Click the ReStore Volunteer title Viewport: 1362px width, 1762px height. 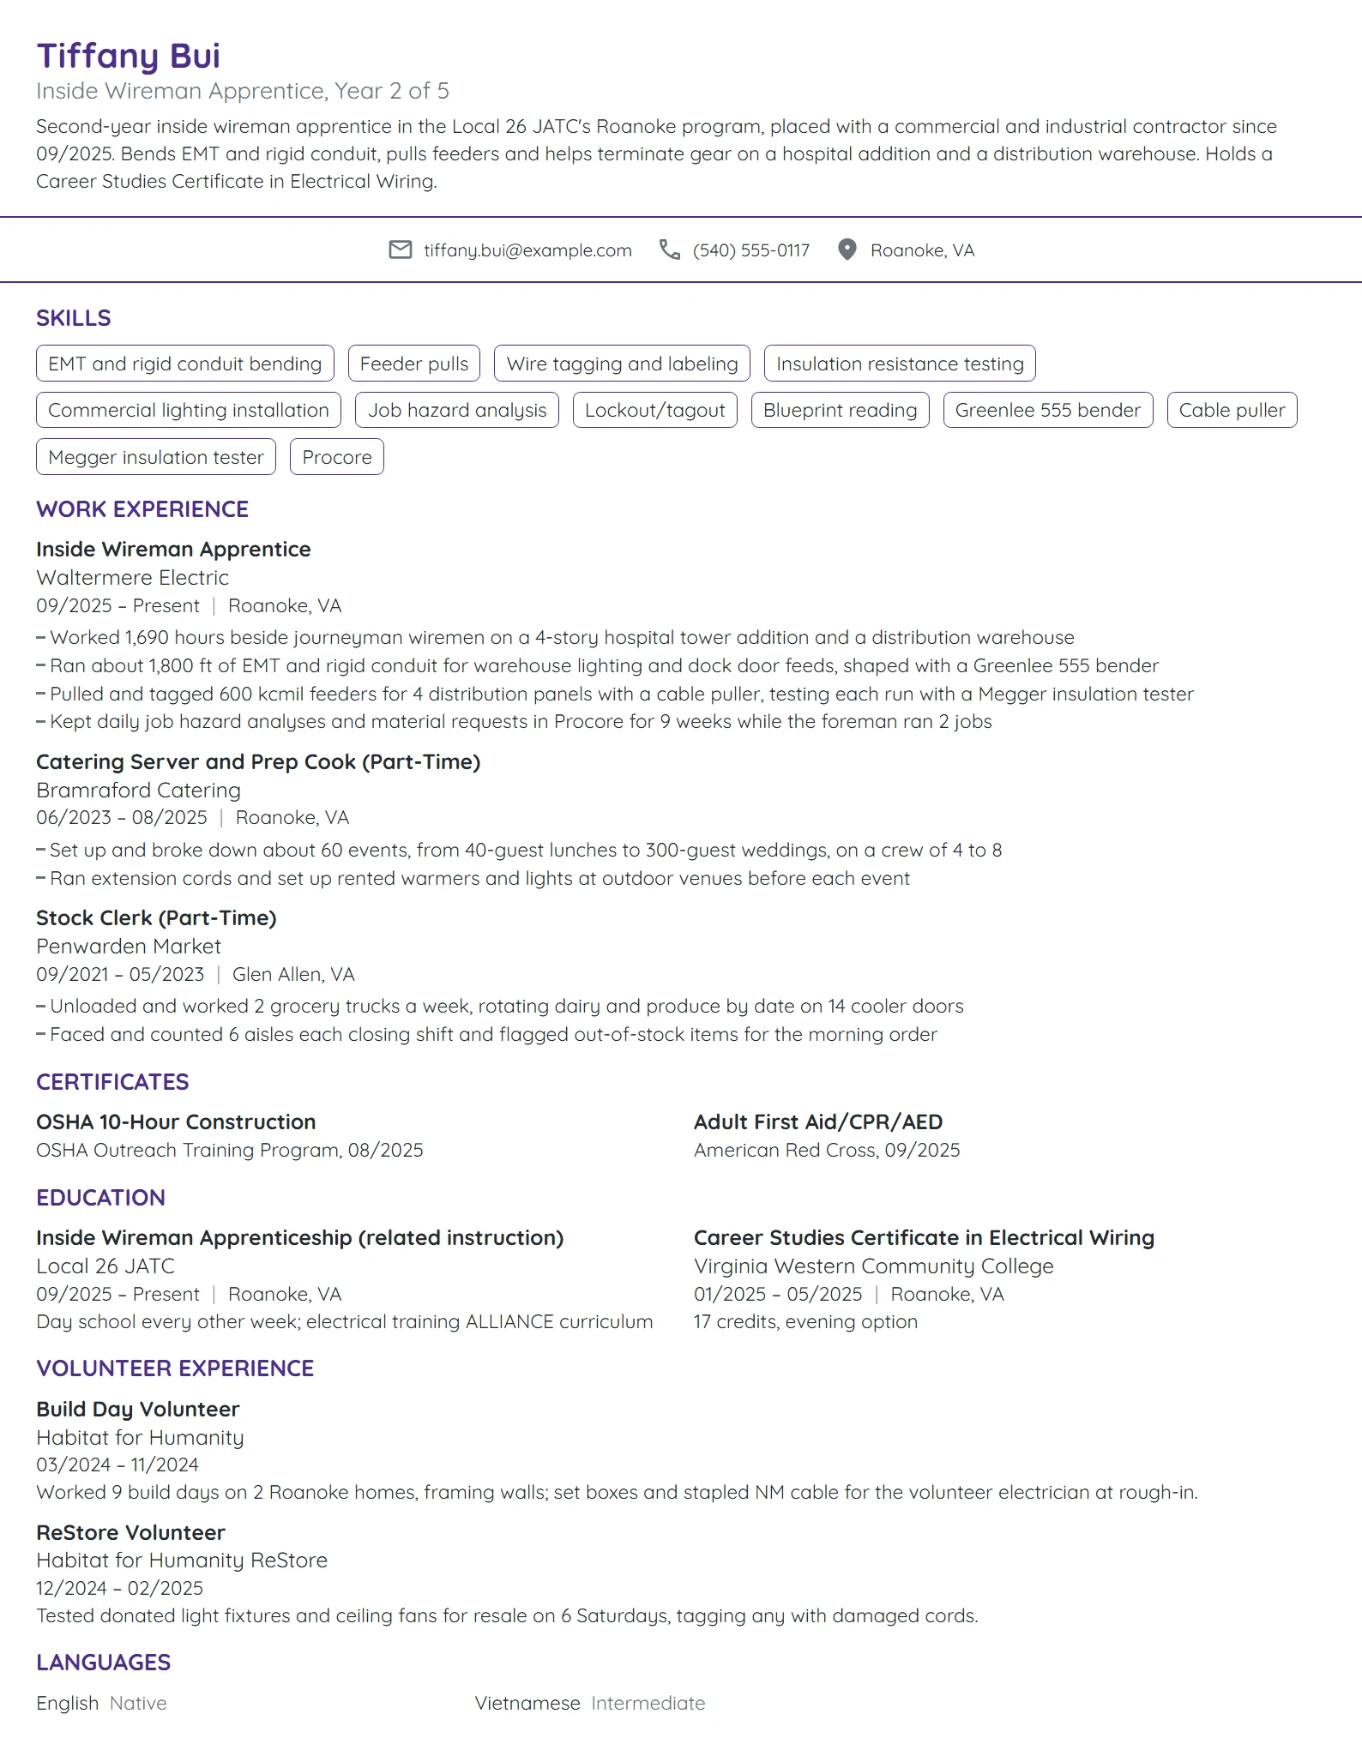(x=130, y=1533)
